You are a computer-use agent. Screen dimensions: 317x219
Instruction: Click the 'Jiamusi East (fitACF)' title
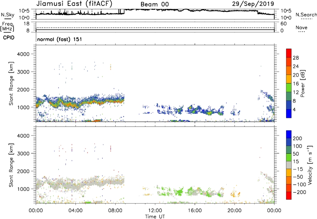[74, 4]
